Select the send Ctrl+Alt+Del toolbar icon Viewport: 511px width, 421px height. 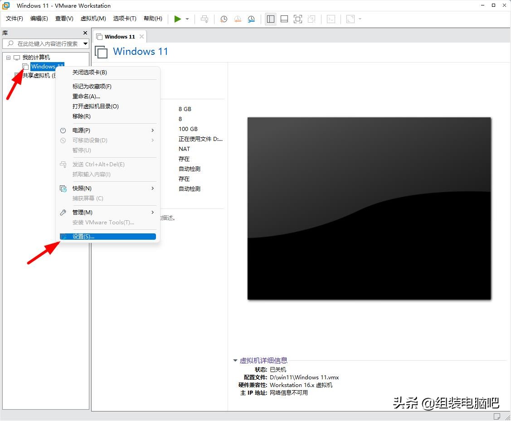point(204,19)
